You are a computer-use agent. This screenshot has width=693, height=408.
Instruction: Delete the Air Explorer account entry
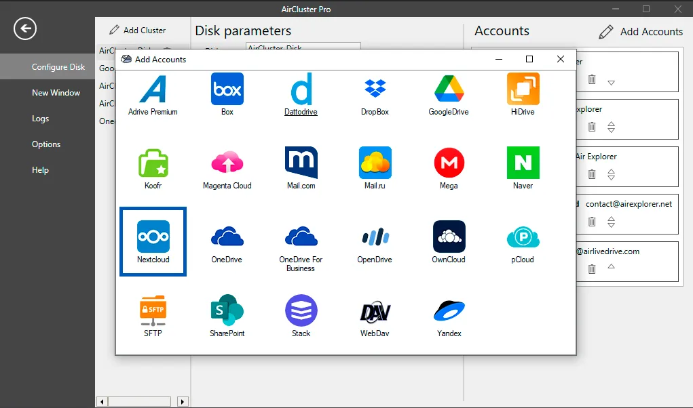[x=592, y=174]
